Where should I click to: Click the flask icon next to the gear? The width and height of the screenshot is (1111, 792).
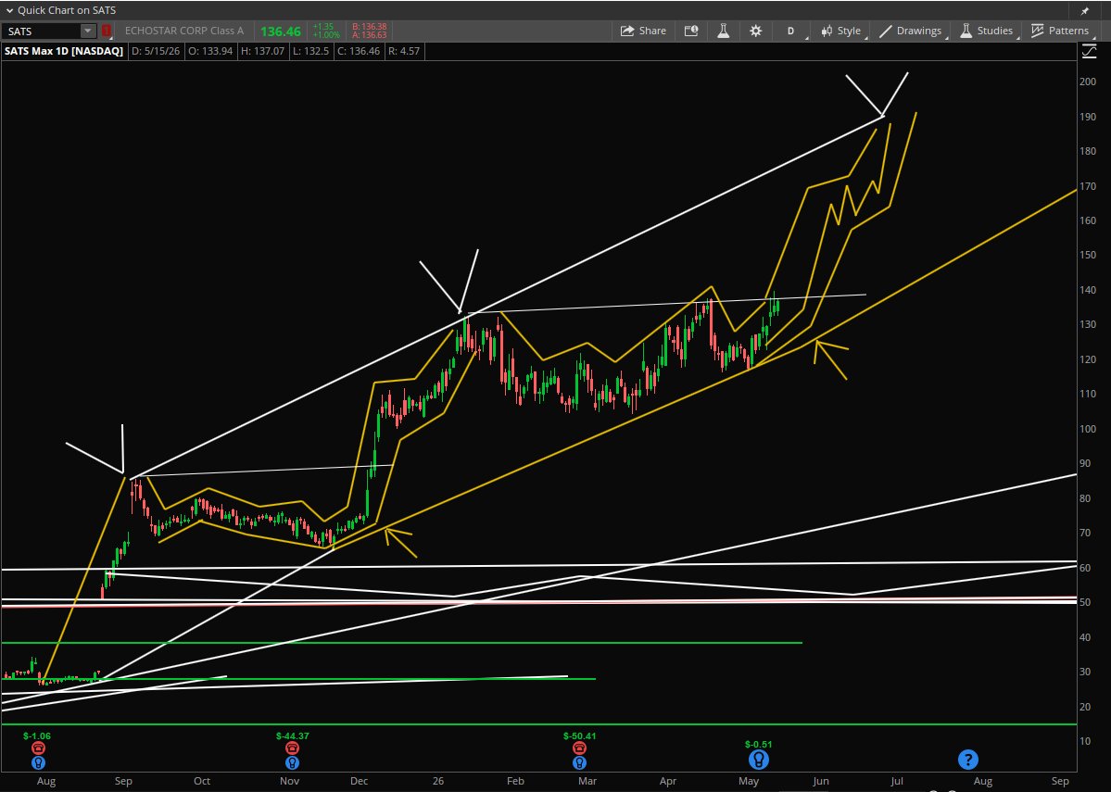click(x=724, y=31)
